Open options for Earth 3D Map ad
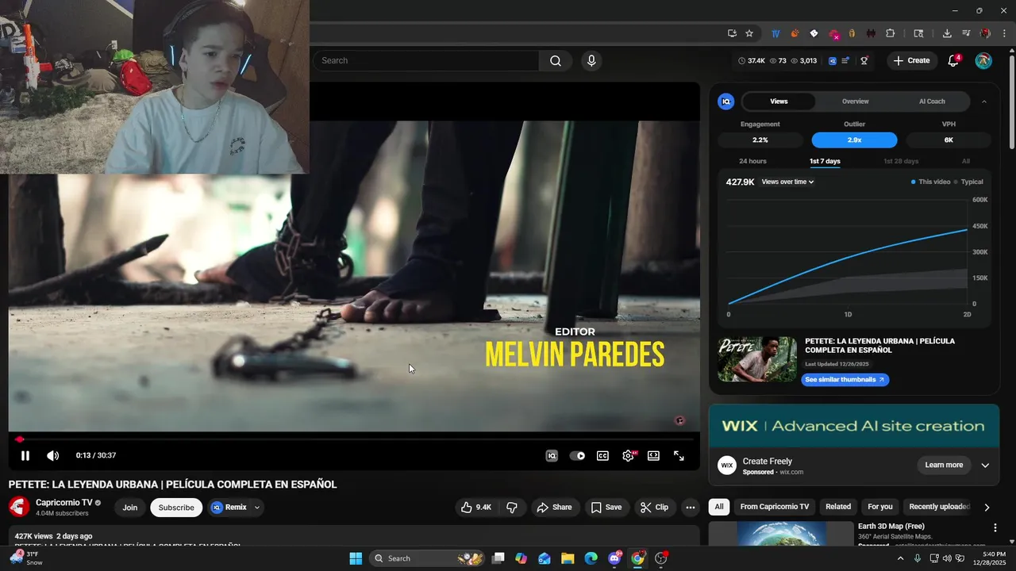Viewport: 1016px width, 571px height. pyautogui.click(x=995, y=528)
